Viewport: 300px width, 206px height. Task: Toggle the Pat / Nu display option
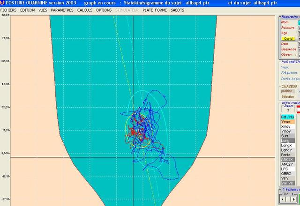point(288,117)
